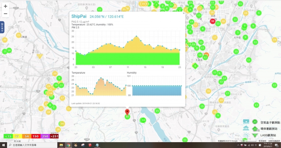Click the red 150 legend swatch
This screenshot has height=148, width=281.
coord(36,136)
